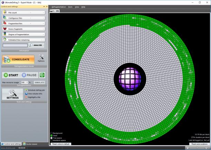Open the Defragmentation menu
Viewport: 211px width, 150px height.
click(59, 7)
